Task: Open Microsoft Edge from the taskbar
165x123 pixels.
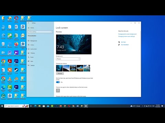Action: 35,106
